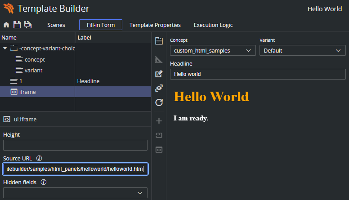
Task: Click the Hidden fields info icon
Action: tap(44, 182)
